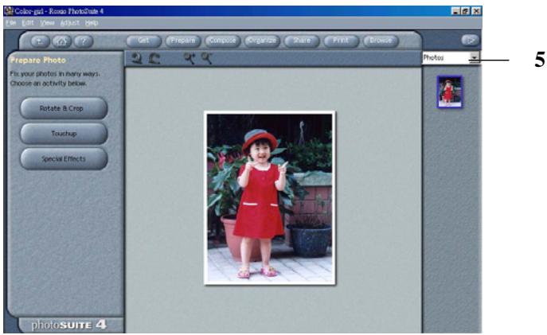Image resolution: width=547 pixels, height=335 pixels.
Task: Open the Photos dropdown arrow
Action: [x=474, y=57]
